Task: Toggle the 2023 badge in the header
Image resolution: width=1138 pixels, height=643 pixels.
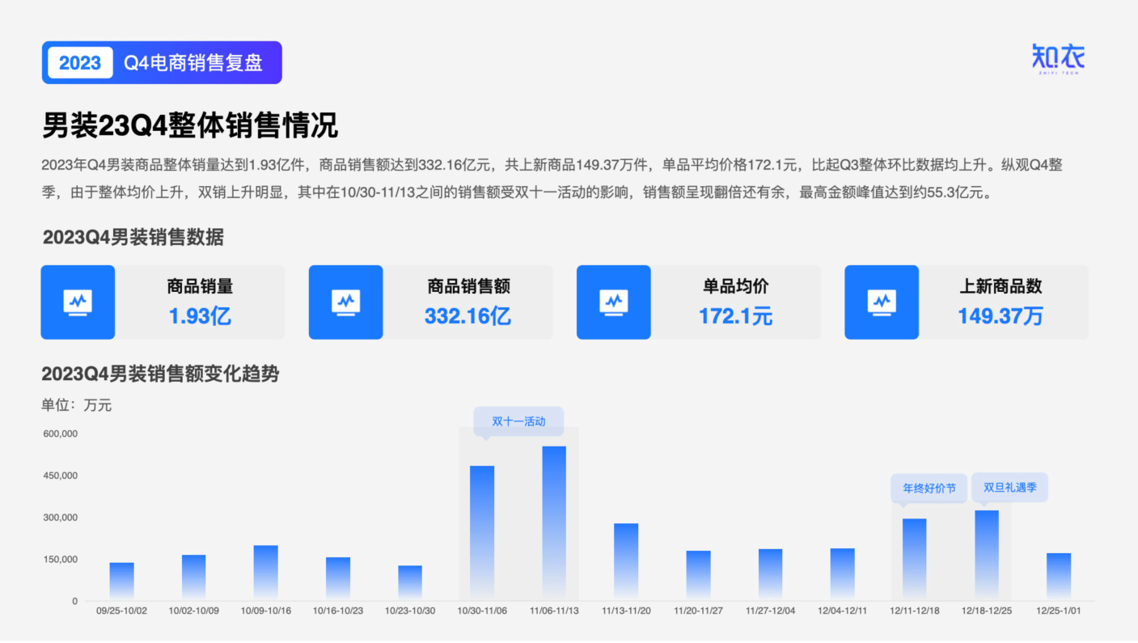Action: pyautogui.click(x=78, y=62)
